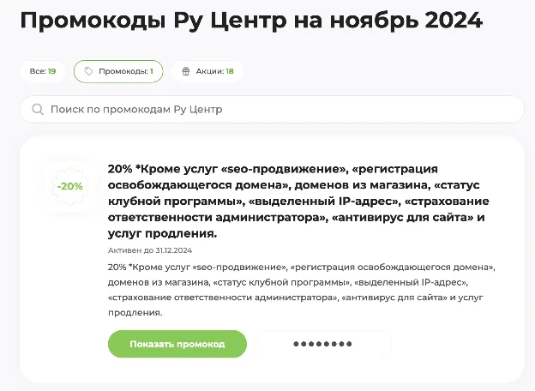Viewport: 535px width, 391px height.
Task: Click the gift icon beside Акции
Action: [186, 71]
